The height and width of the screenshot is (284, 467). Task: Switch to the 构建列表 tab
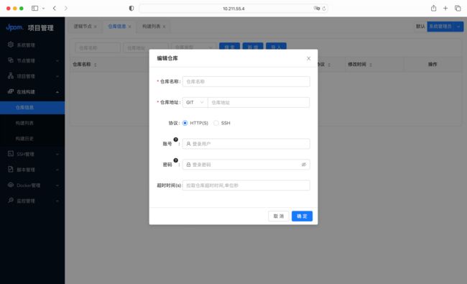pos(152,26)
